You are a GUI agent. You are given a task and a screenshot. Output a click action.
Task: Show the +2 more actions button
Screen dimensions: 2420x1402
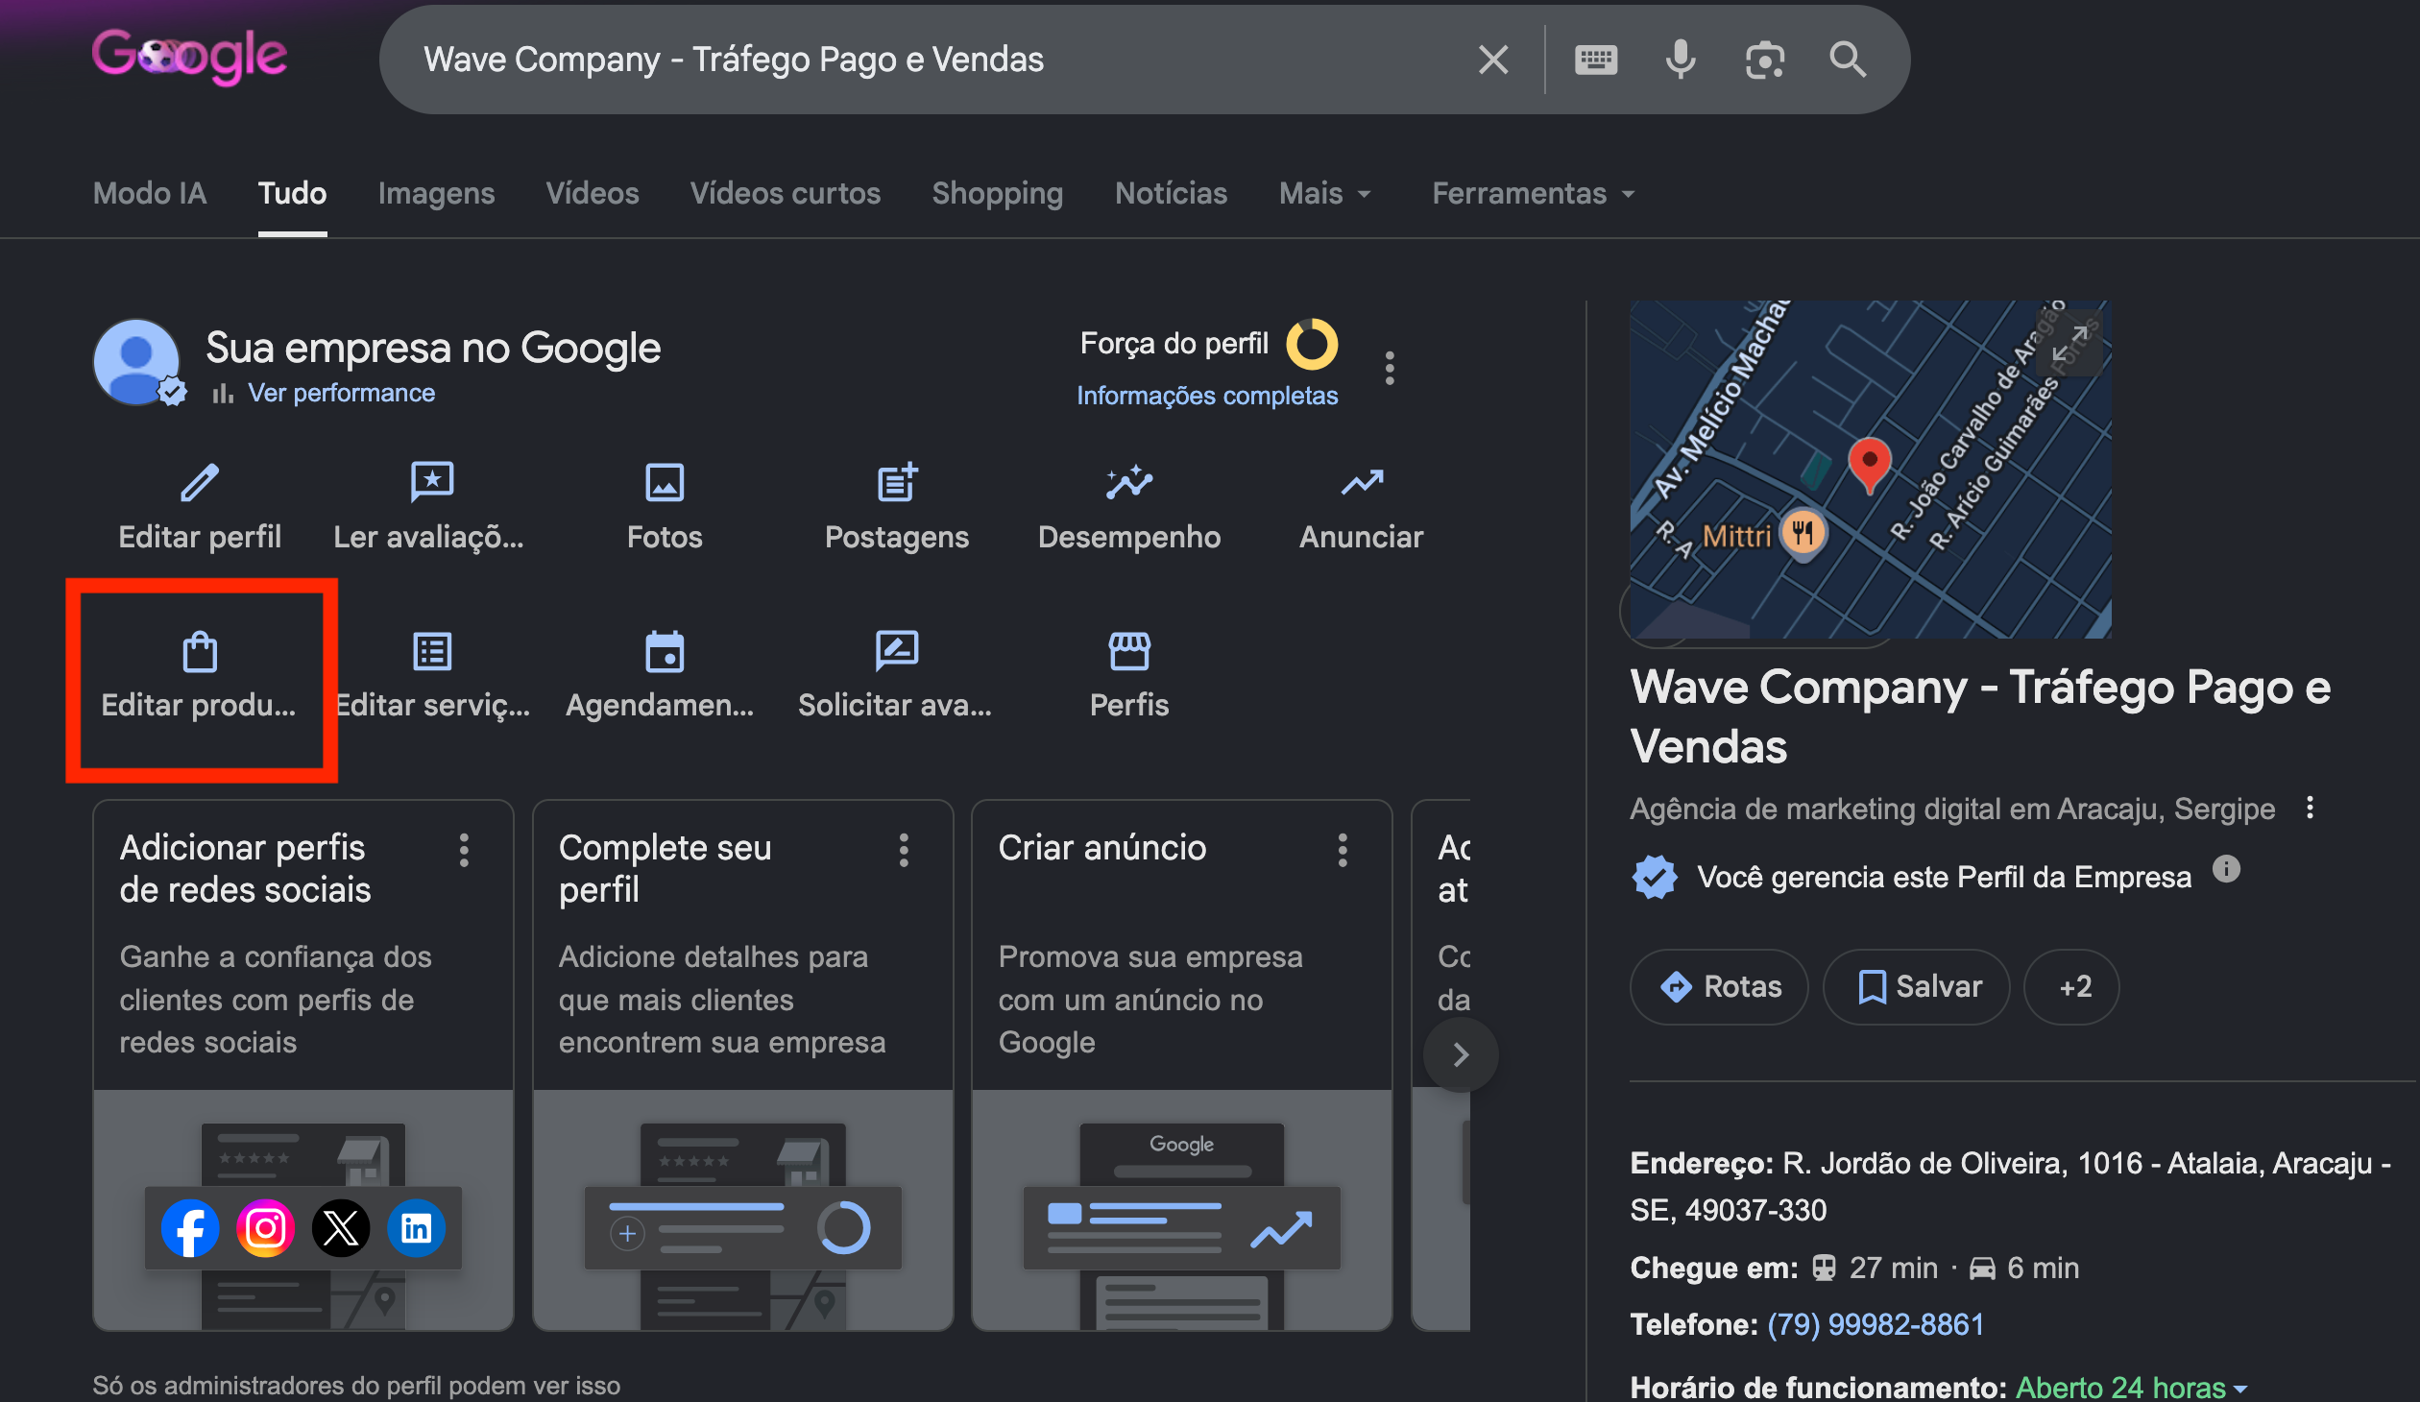2072,986
